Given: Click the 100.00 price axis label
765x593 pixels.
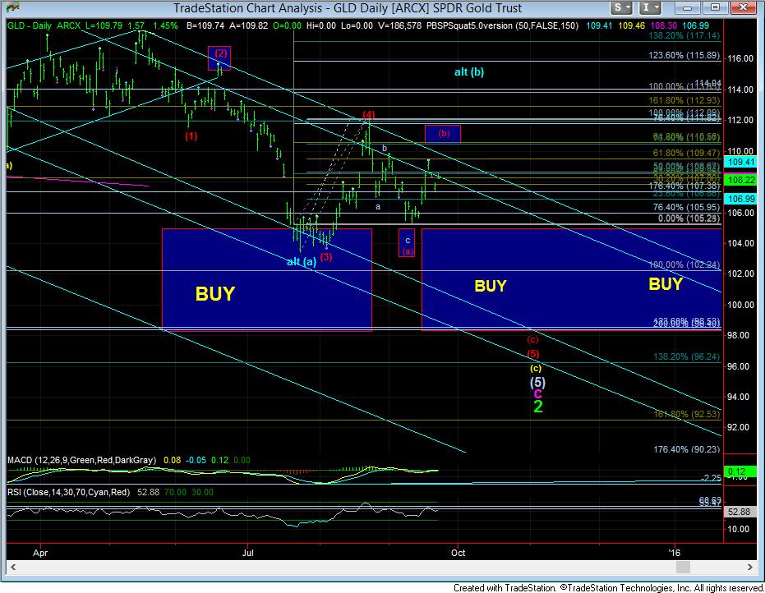Looking at the screenshot, I should [740, 306].
